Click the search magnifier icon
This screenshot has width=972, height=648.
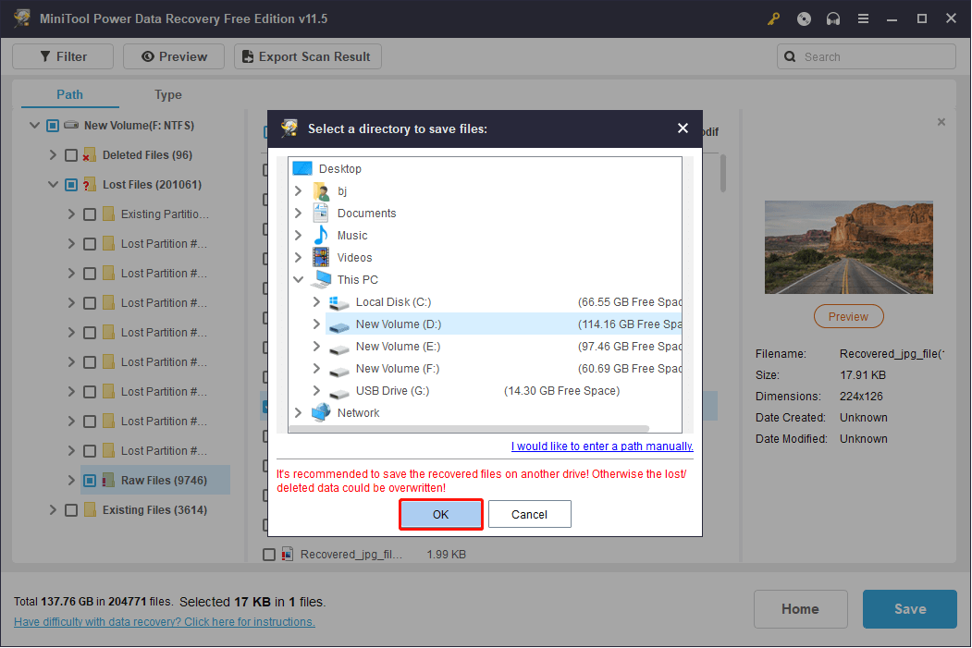(790, 56)
